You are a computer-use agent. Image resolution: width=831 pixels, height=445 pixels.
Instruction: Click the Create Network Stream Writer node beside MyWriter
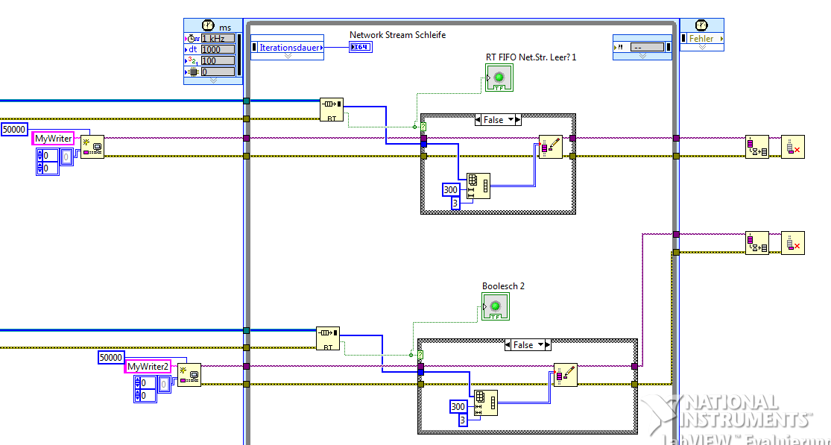coord(92,147)
